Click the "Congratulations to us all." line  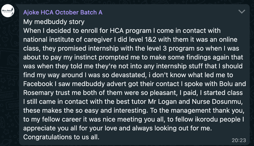(61, 137)
